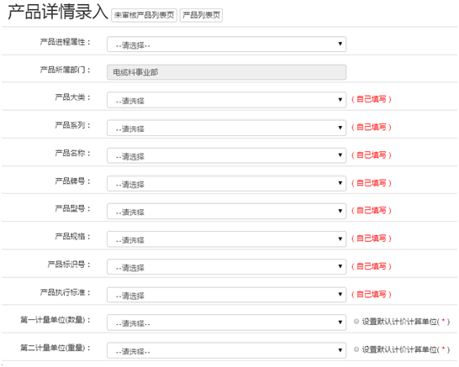This screenshot has height=367, width=459.
Task: Click 自己填写 link beside 产品执行标准
Action: [372, 294]
